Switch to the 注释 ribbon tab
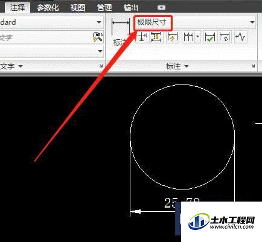Image resolution: width=262 pixels, height=242 pixels. 18,8
